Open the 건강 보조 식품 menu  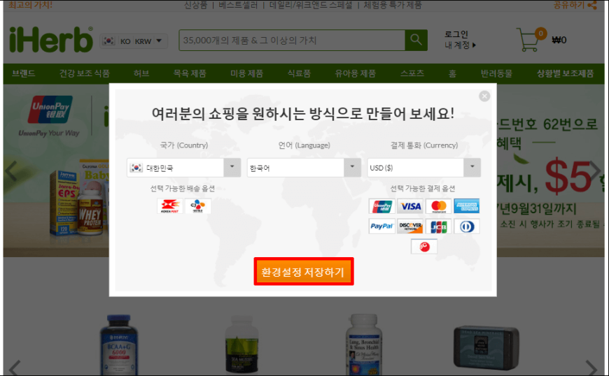click(x=84, y=73)
